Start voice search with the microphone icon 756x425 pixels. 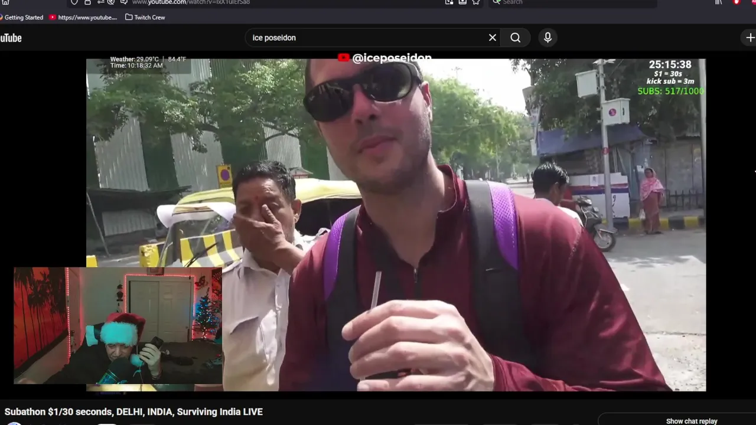548,38
